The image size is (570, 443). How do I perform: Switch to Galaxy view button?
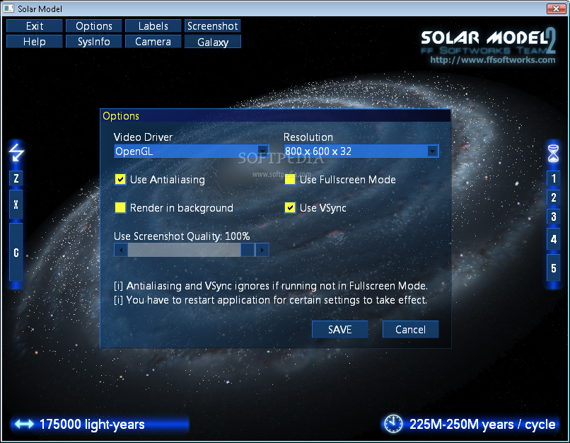213,42
